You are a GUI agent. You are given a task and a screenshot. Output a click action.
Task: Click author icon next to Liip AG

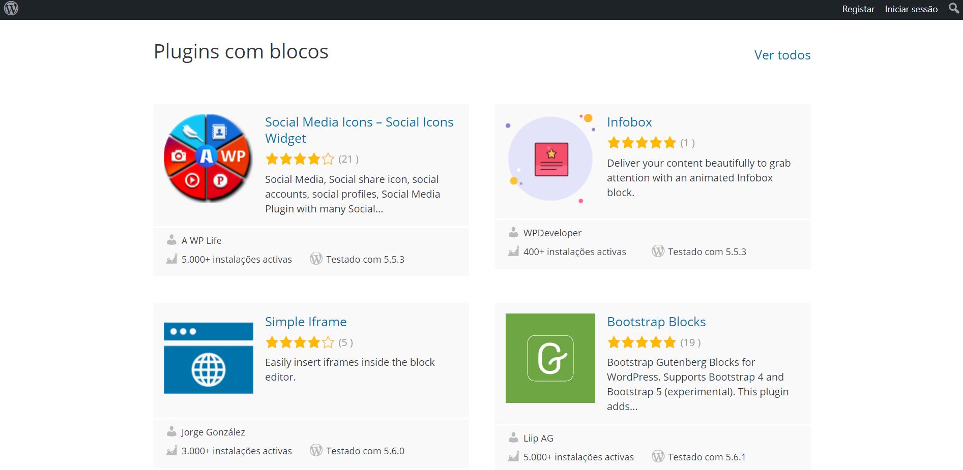[x=513, y=437]
